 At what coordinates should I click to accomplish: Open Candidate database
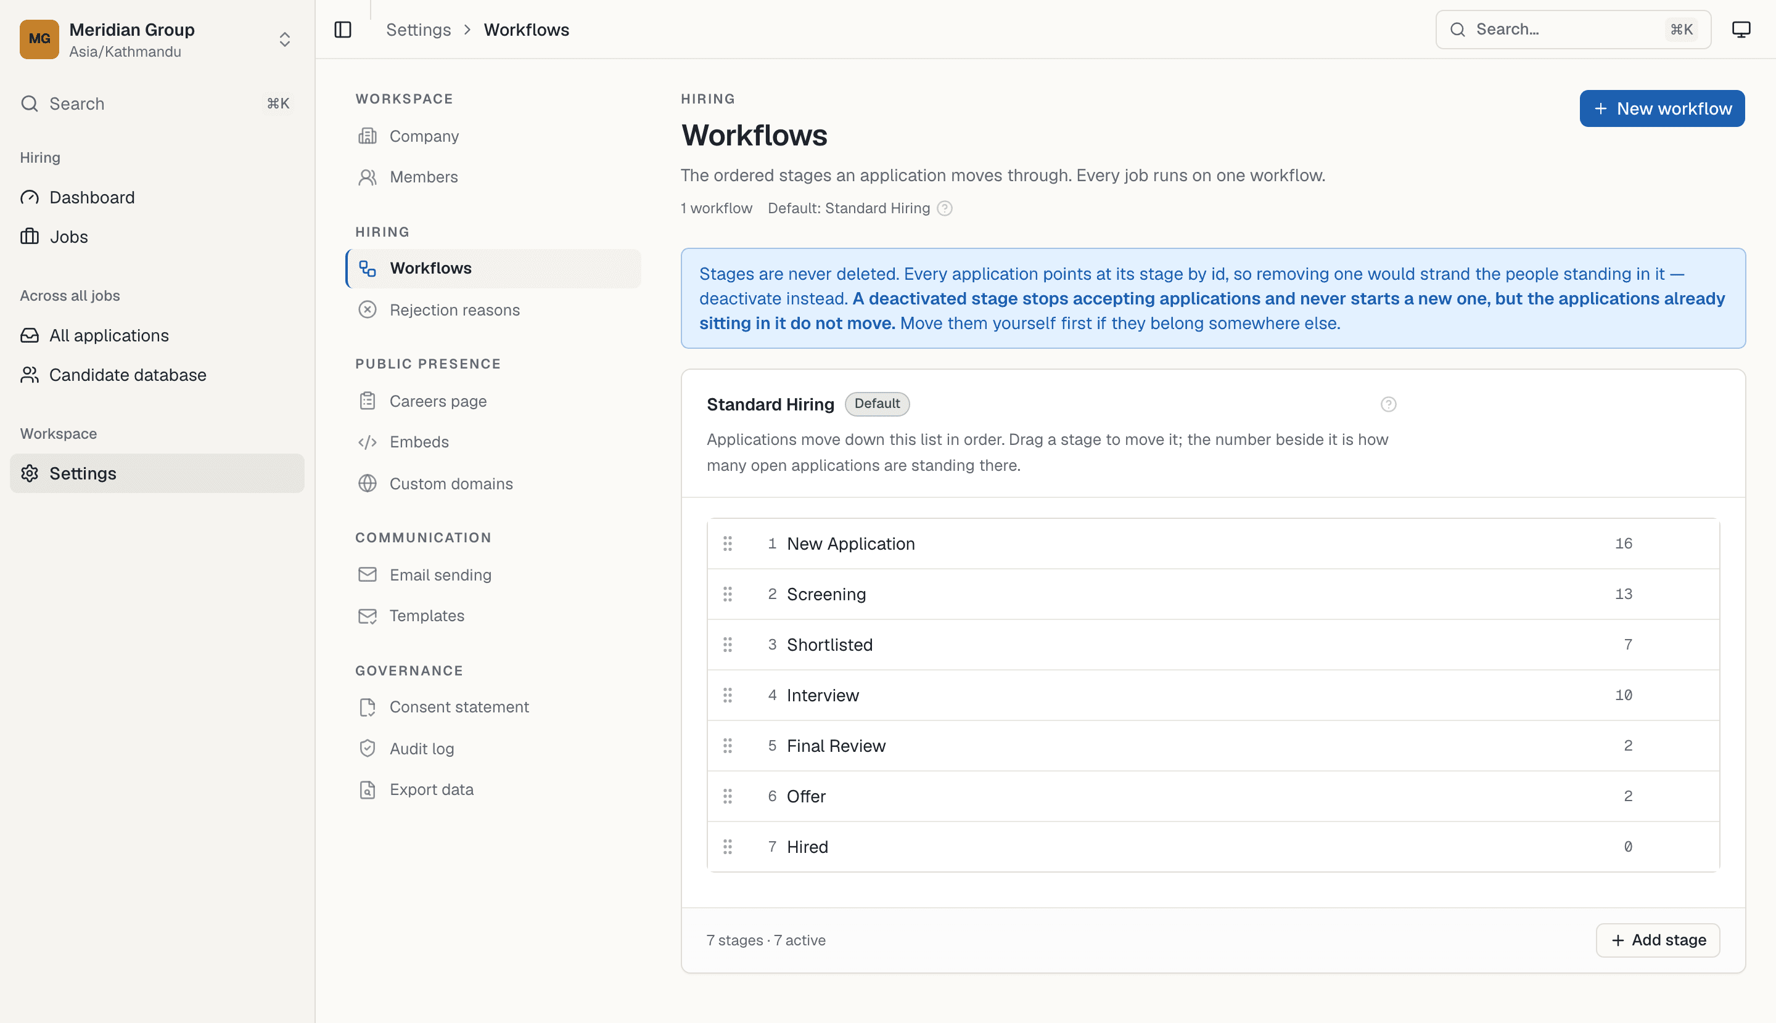point(157,375)
